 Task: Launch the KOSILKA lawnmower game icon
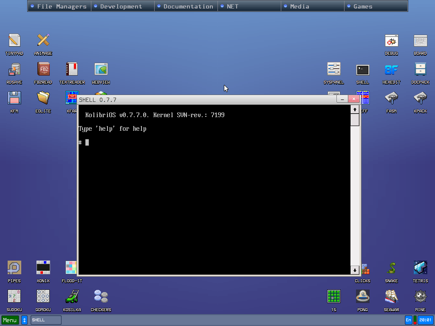pyautogui.click(x=72, y=296)
